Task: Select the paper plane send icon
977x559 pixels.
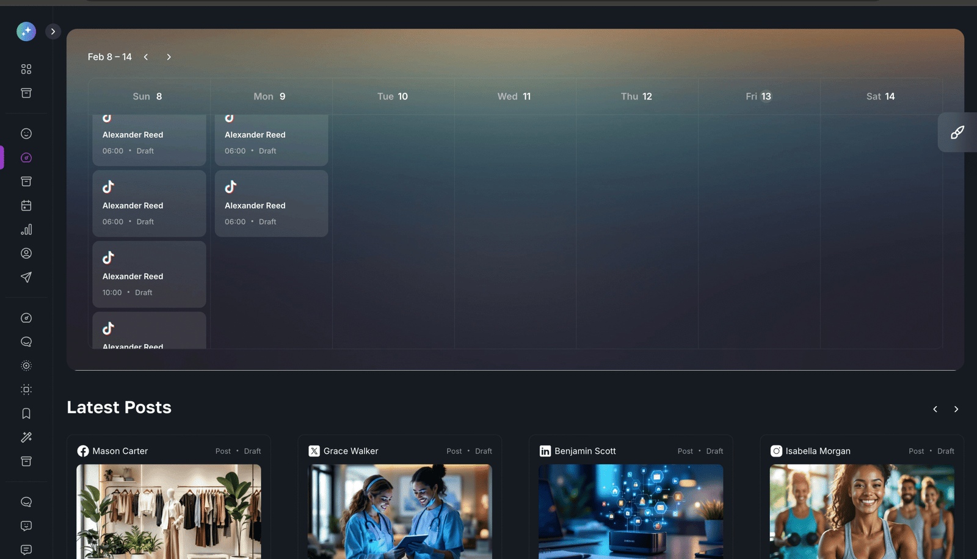Action: click(26, 277)
